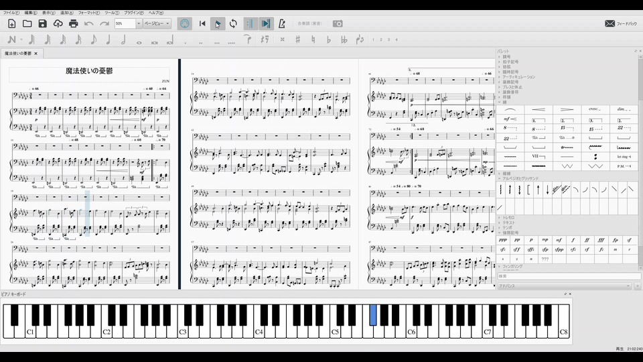
Task: Open the 表示 menu
Action: coord(49,13)
